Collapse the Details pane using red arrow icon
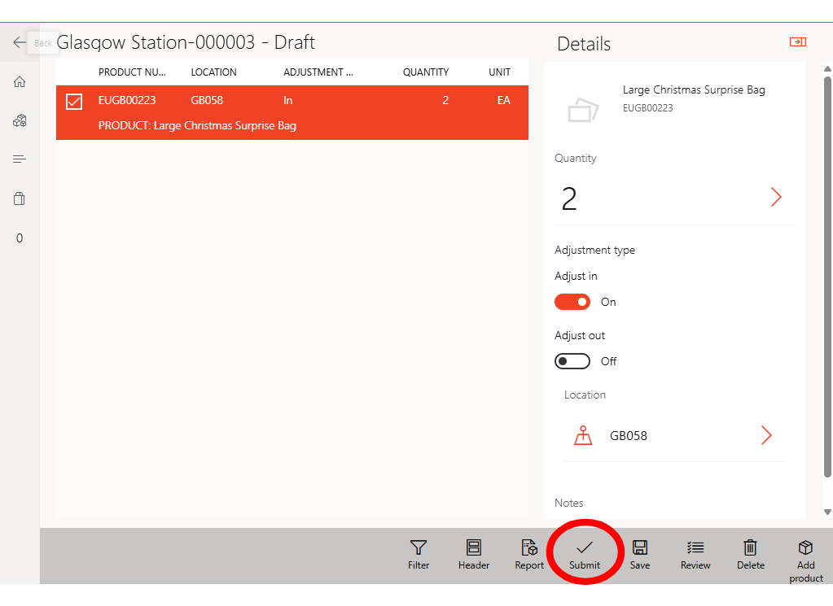 pyautogui.click(x=797, y=42)
